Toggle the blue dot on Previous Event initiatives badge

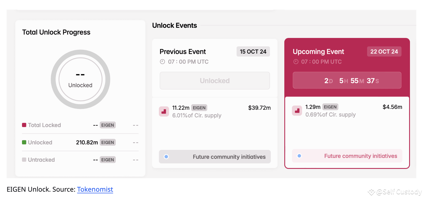tap(166, 156)
